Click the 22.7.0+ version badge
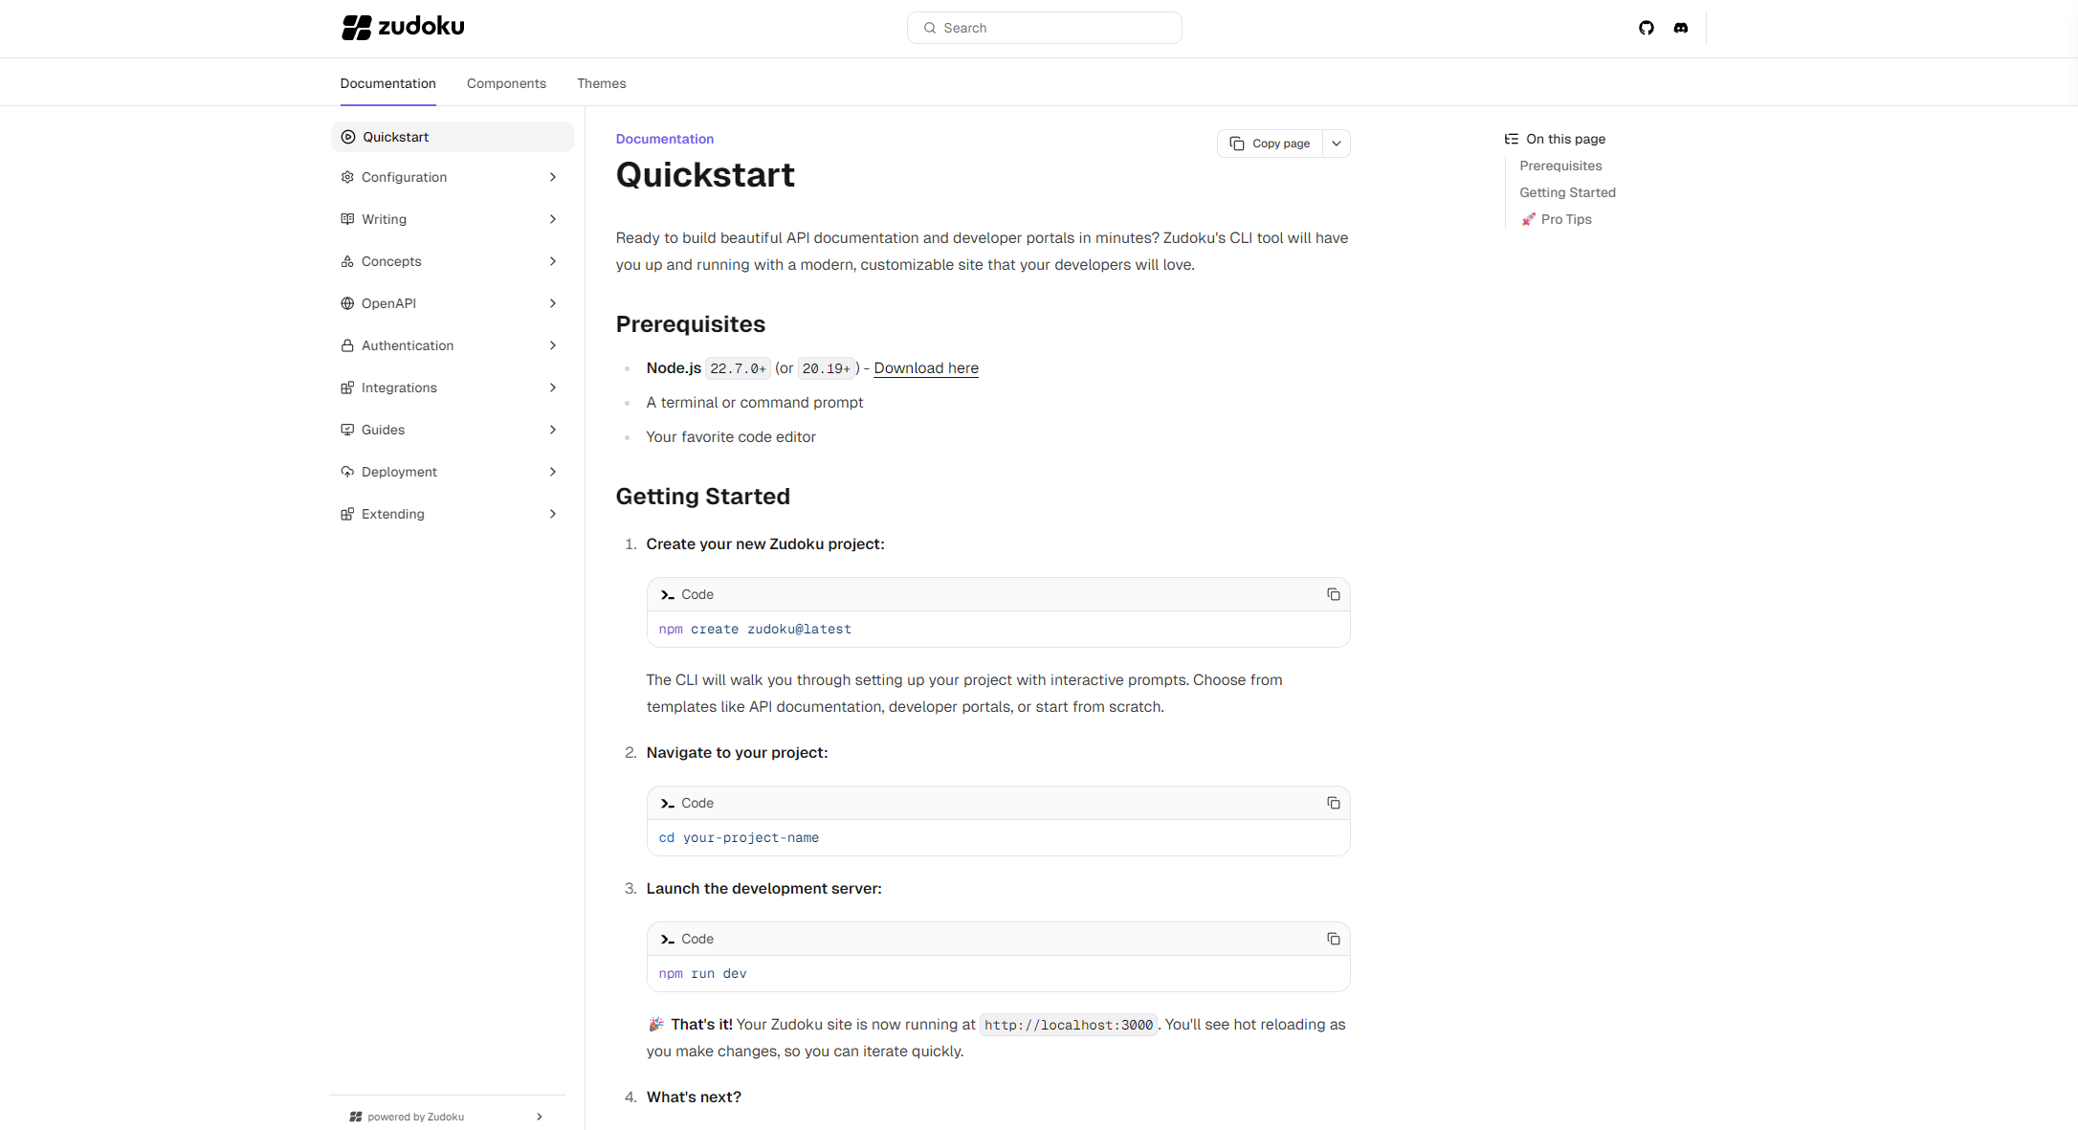 click(738, 368)
